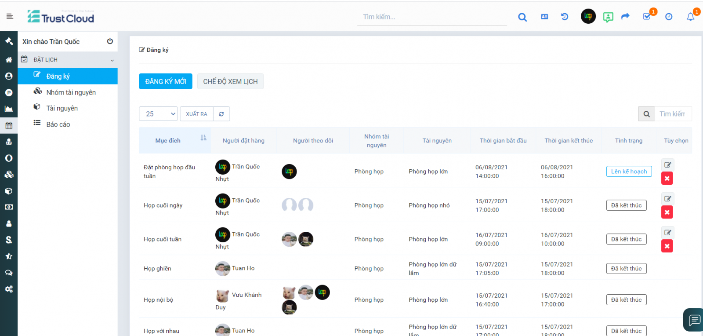Open the 25 rows per page dropdown

click(x=158, y=114)
